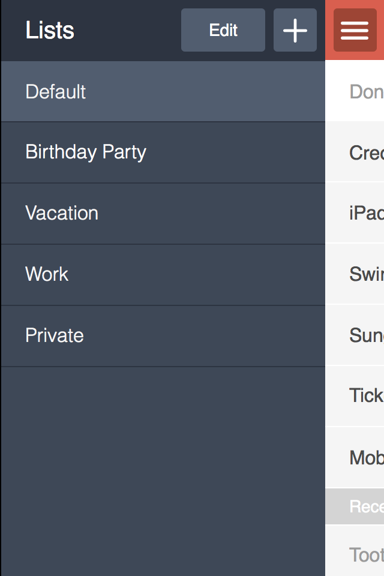Click the Lists heading title

click(50, 31)
